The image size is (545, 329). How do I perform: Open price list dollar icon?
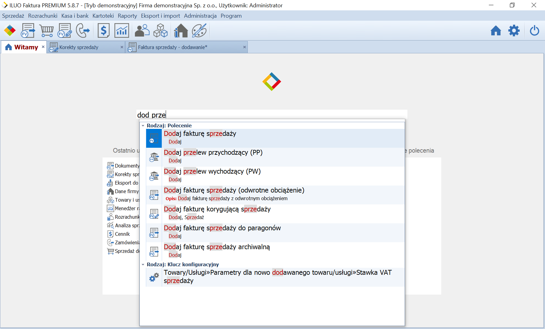[104, 31]
